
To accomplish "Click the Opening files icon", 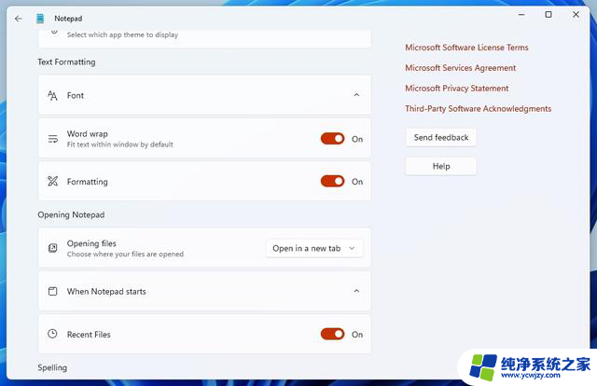I will (x=52, y=248).
